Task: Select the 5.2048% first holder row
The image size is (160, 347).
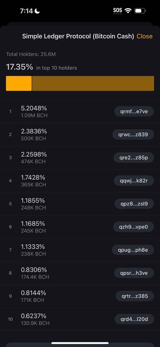Action: [80, 112]
